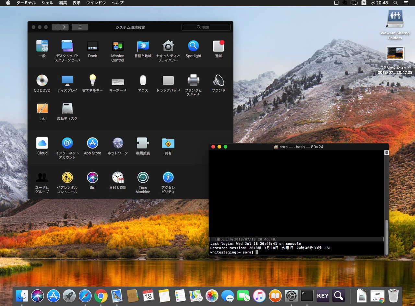Open the Spotlight preference pane

tap(193, 46)
